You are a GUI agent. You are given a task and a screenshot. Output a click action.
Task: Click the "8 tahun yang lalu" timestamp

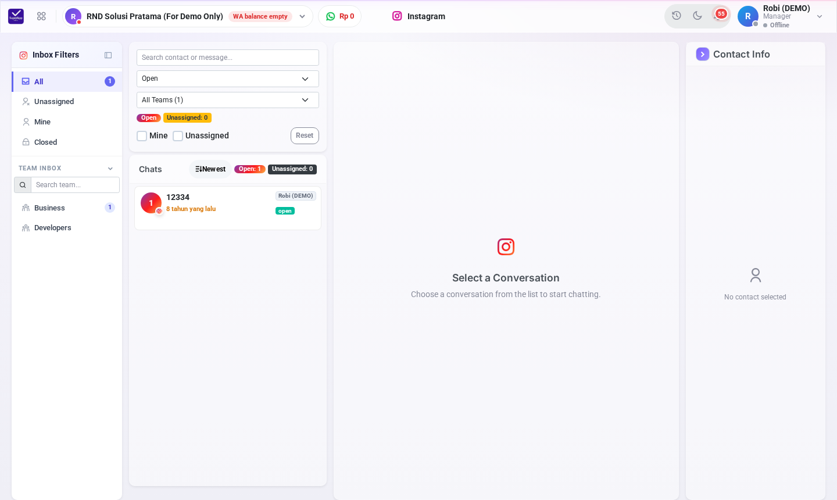(191, 209)
